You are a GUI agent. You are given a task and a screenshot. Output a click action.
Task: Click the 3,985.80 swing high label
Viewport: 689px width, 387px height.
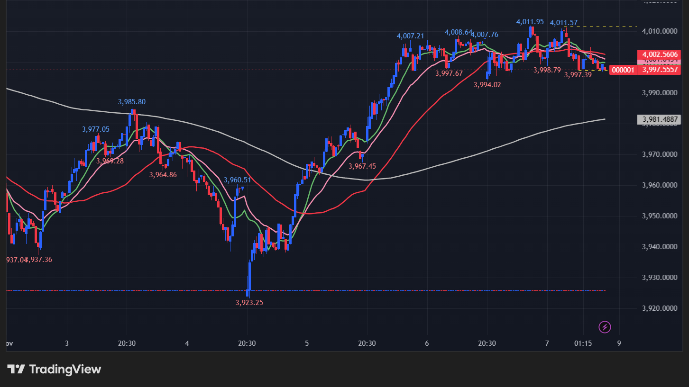[x=132, y=101]
